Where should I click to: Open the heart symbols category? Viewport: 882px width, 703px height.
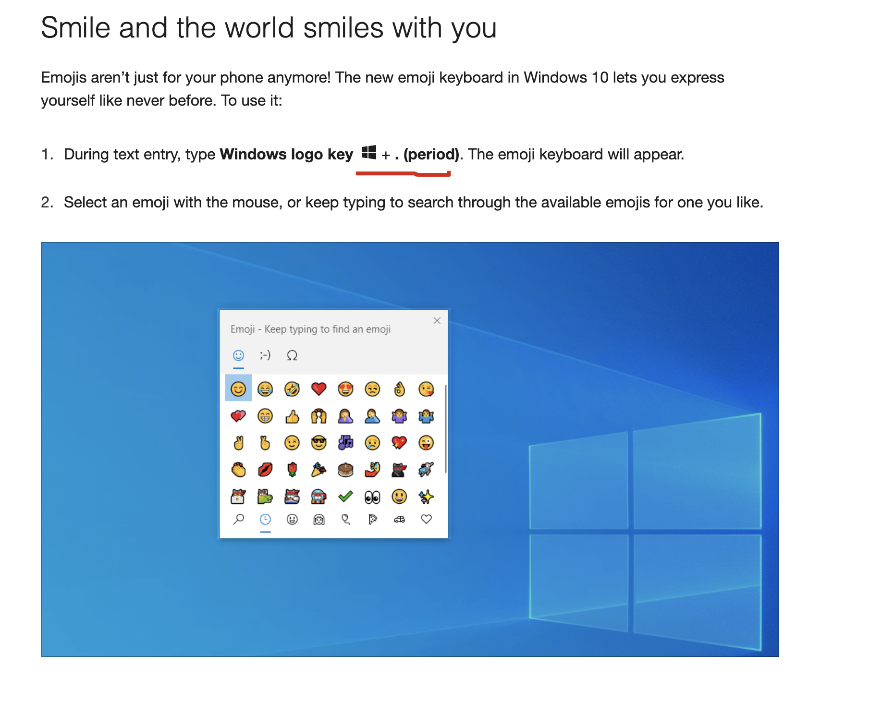(x=426, y=519)
